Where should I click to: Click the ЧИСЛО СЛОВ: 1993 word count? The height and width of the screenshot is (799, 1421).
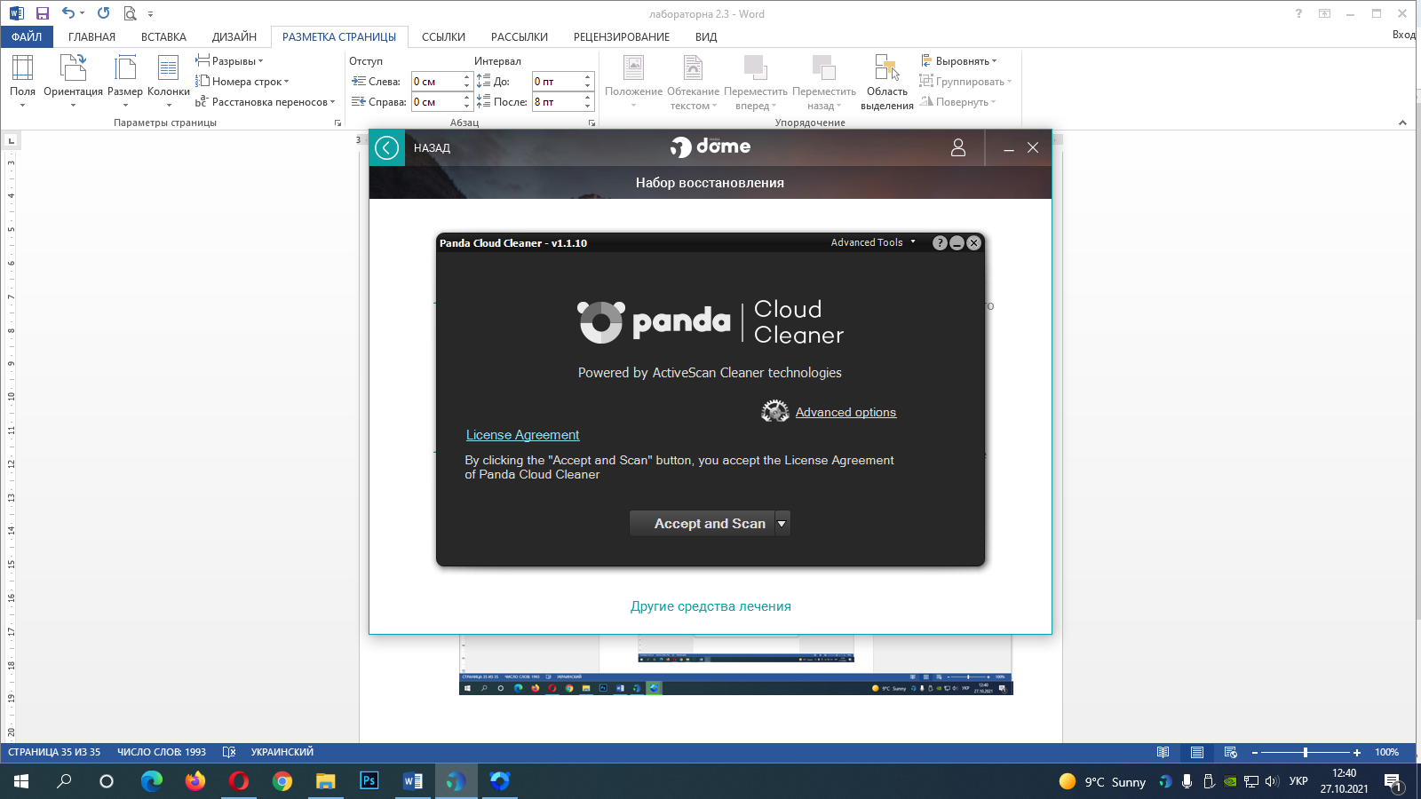coord(162,752)
